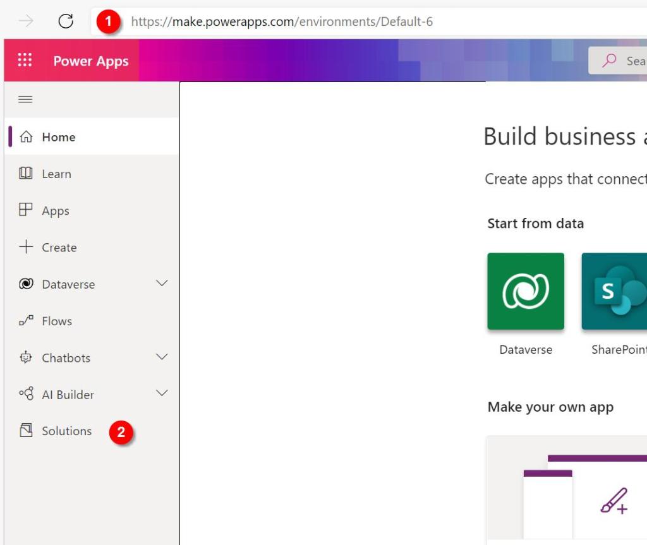
Task: Click the Flows icon in sidebar
Action: [x=26, y=321]
